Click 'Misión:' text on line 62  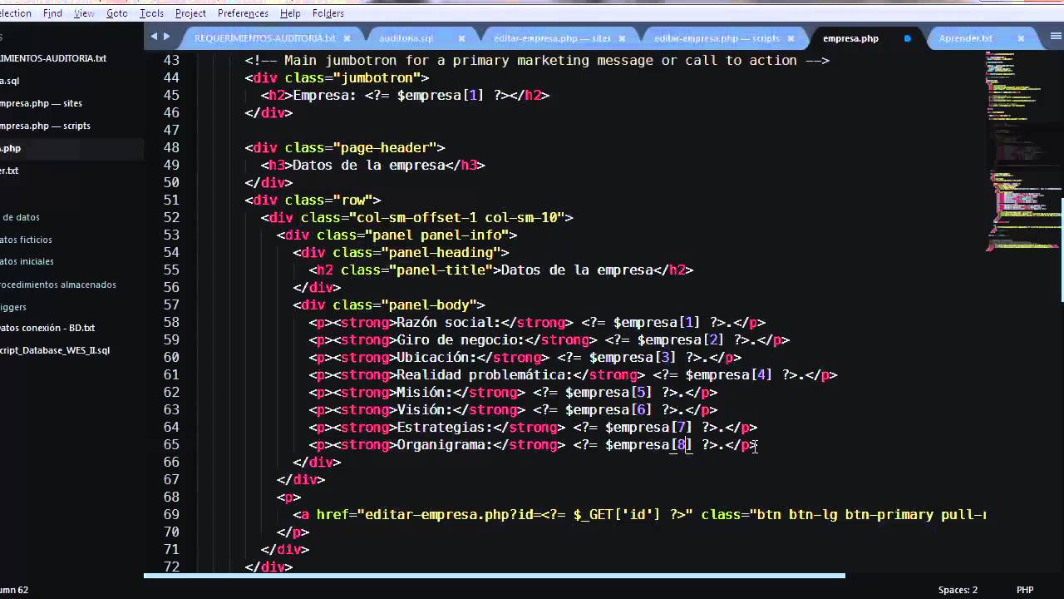(424, 392)
